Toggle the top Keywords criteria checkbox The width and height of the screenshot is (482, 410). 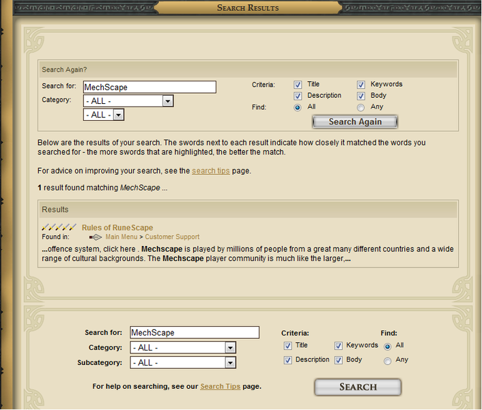361,85
